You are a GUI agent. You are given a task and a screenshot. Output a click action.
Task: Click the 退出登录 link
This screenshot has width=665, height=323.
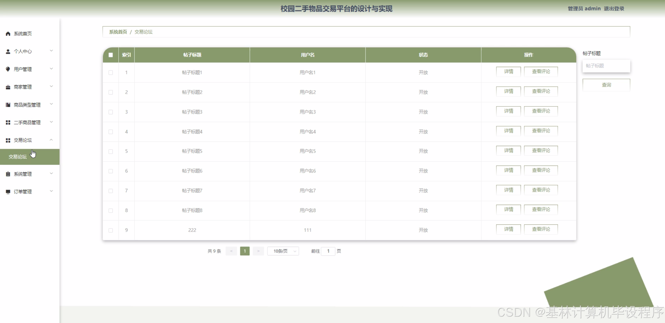(614, 9)
